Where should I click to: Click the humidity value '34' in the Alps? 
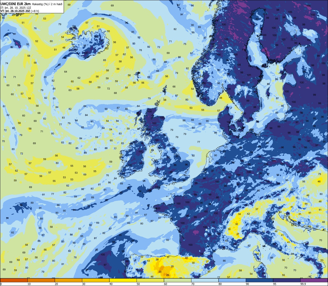[239, 214]
